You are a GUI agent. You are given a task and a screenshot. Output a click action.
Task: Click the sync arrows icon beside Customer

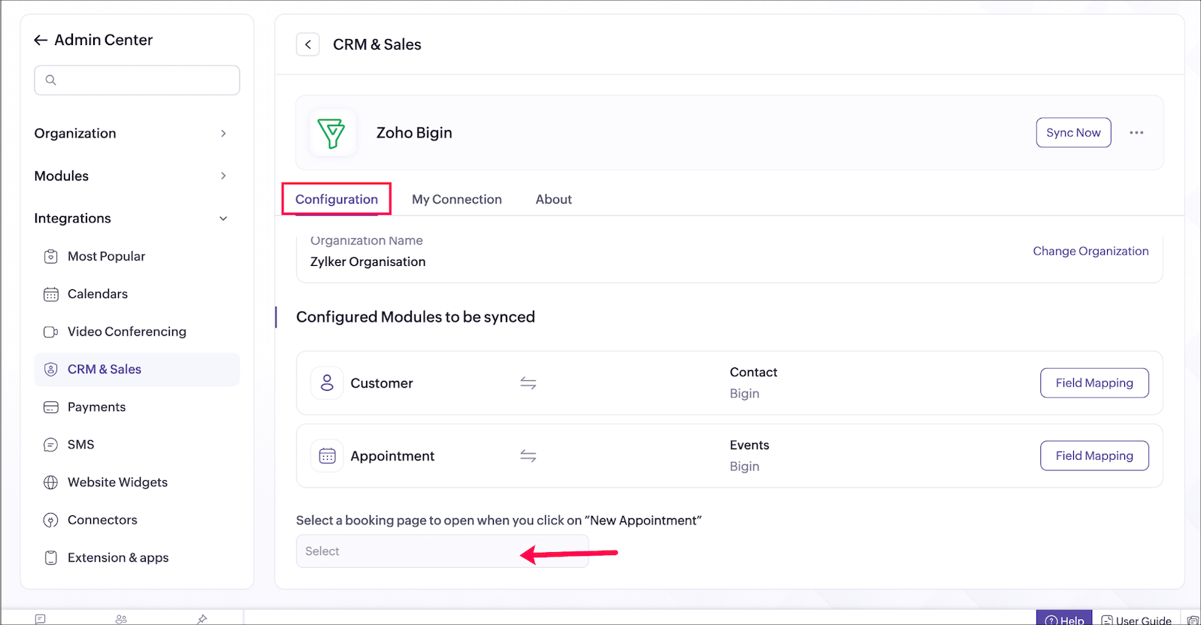tap(528, 383)
